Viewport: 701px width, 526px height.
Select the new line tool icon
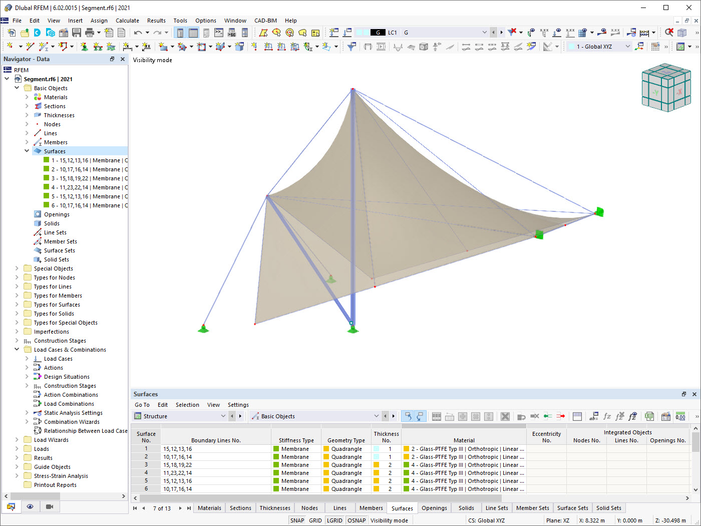30,47
